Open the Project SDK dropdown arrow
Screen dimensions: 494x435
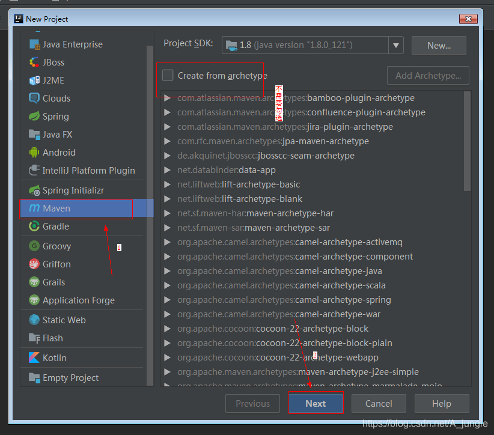pos(396,45)
